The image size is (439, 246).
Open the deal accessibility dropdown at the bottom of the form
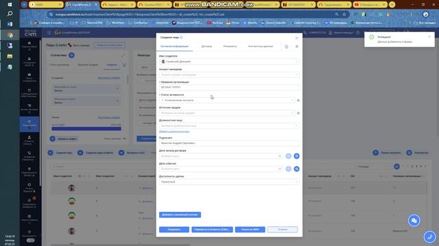[x=229, y=182]
